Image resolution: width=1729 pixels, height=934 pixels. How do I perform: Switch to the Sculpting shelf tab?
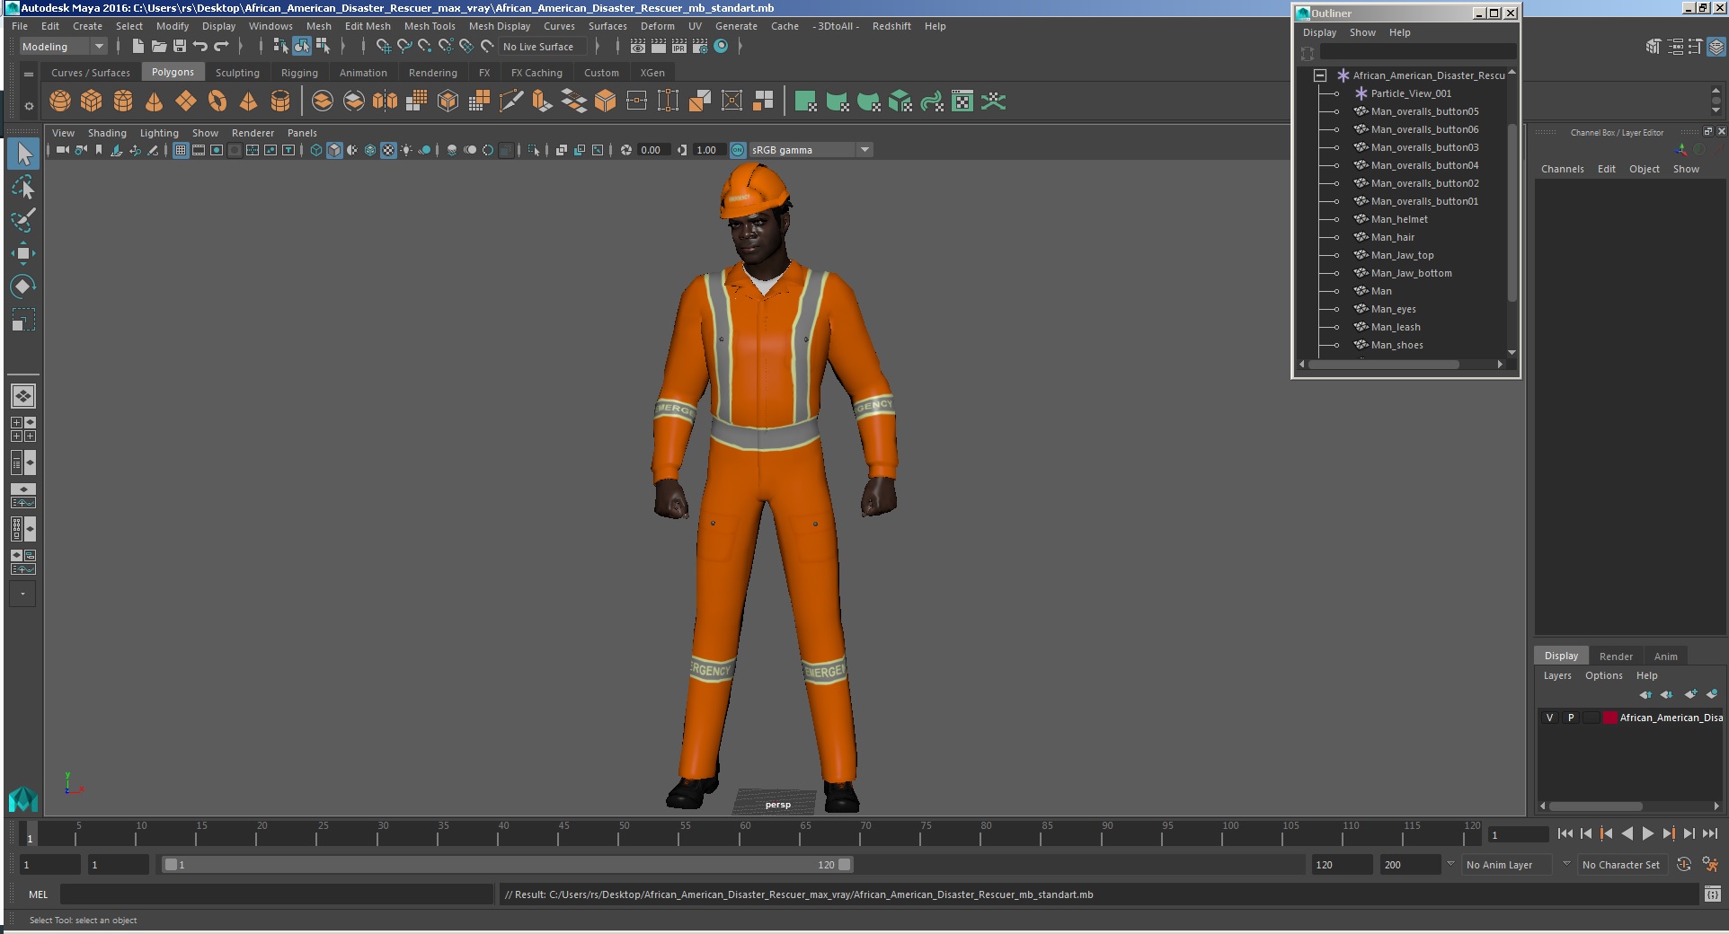pos(237,73)
